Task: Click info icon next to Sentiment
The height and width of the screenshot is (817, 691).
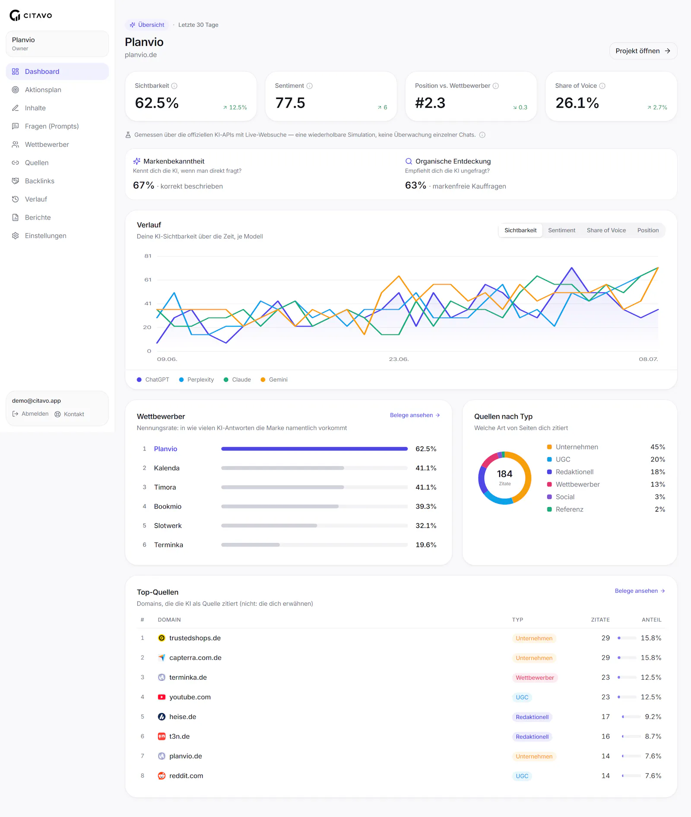Action: point(310,86)
